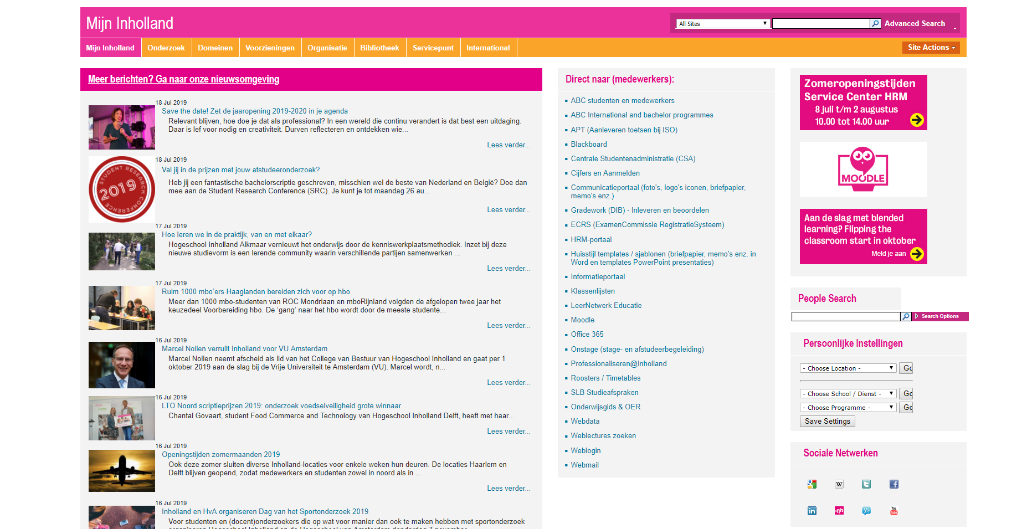Expand the Site Actions menu

pyautogui.click(x=931, y=48)
